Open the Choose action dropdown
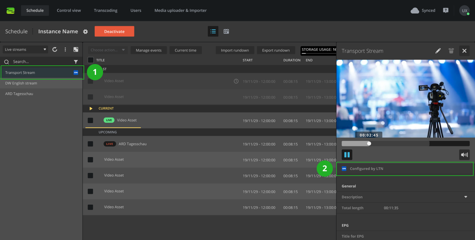The width and height of the screenshot is (475, 240). (x=107, y=50)
